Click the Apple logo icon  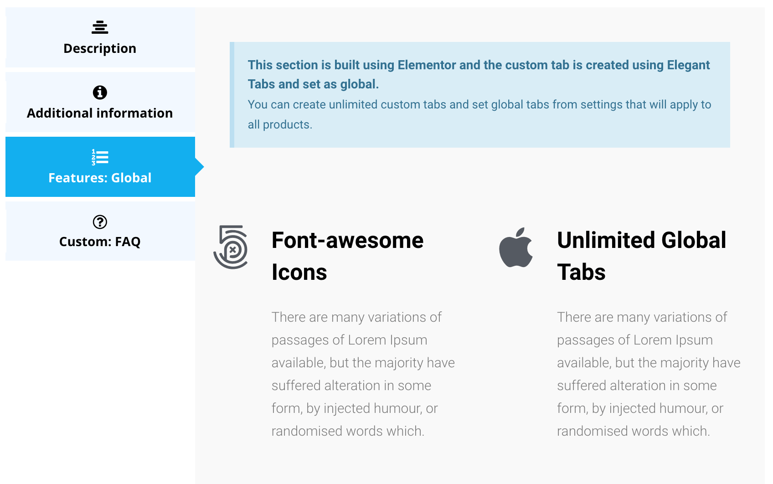pyautogui.click(x=516, y=247)
